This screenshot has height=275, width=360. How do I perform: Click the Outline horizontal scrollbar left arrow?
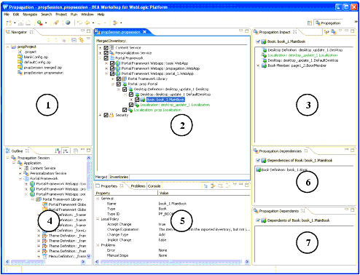[7, 262]
